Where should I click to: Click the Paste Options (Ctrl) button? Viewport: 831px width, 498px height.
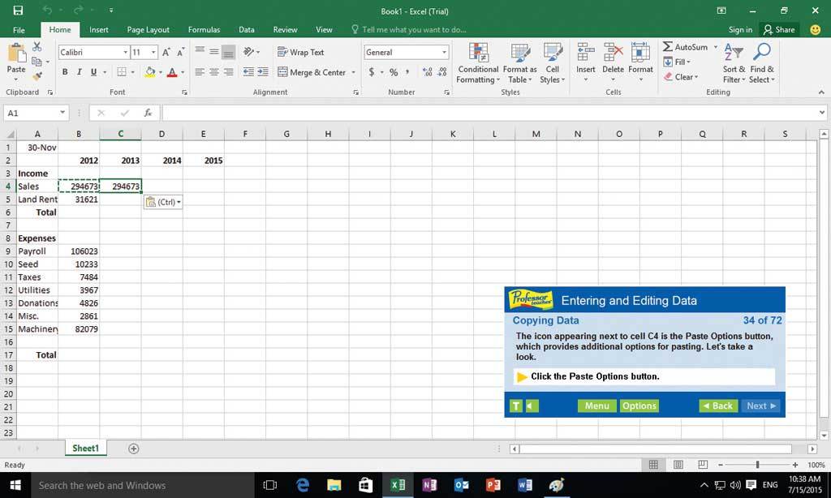pyautogui.click(x=162, y=202)
